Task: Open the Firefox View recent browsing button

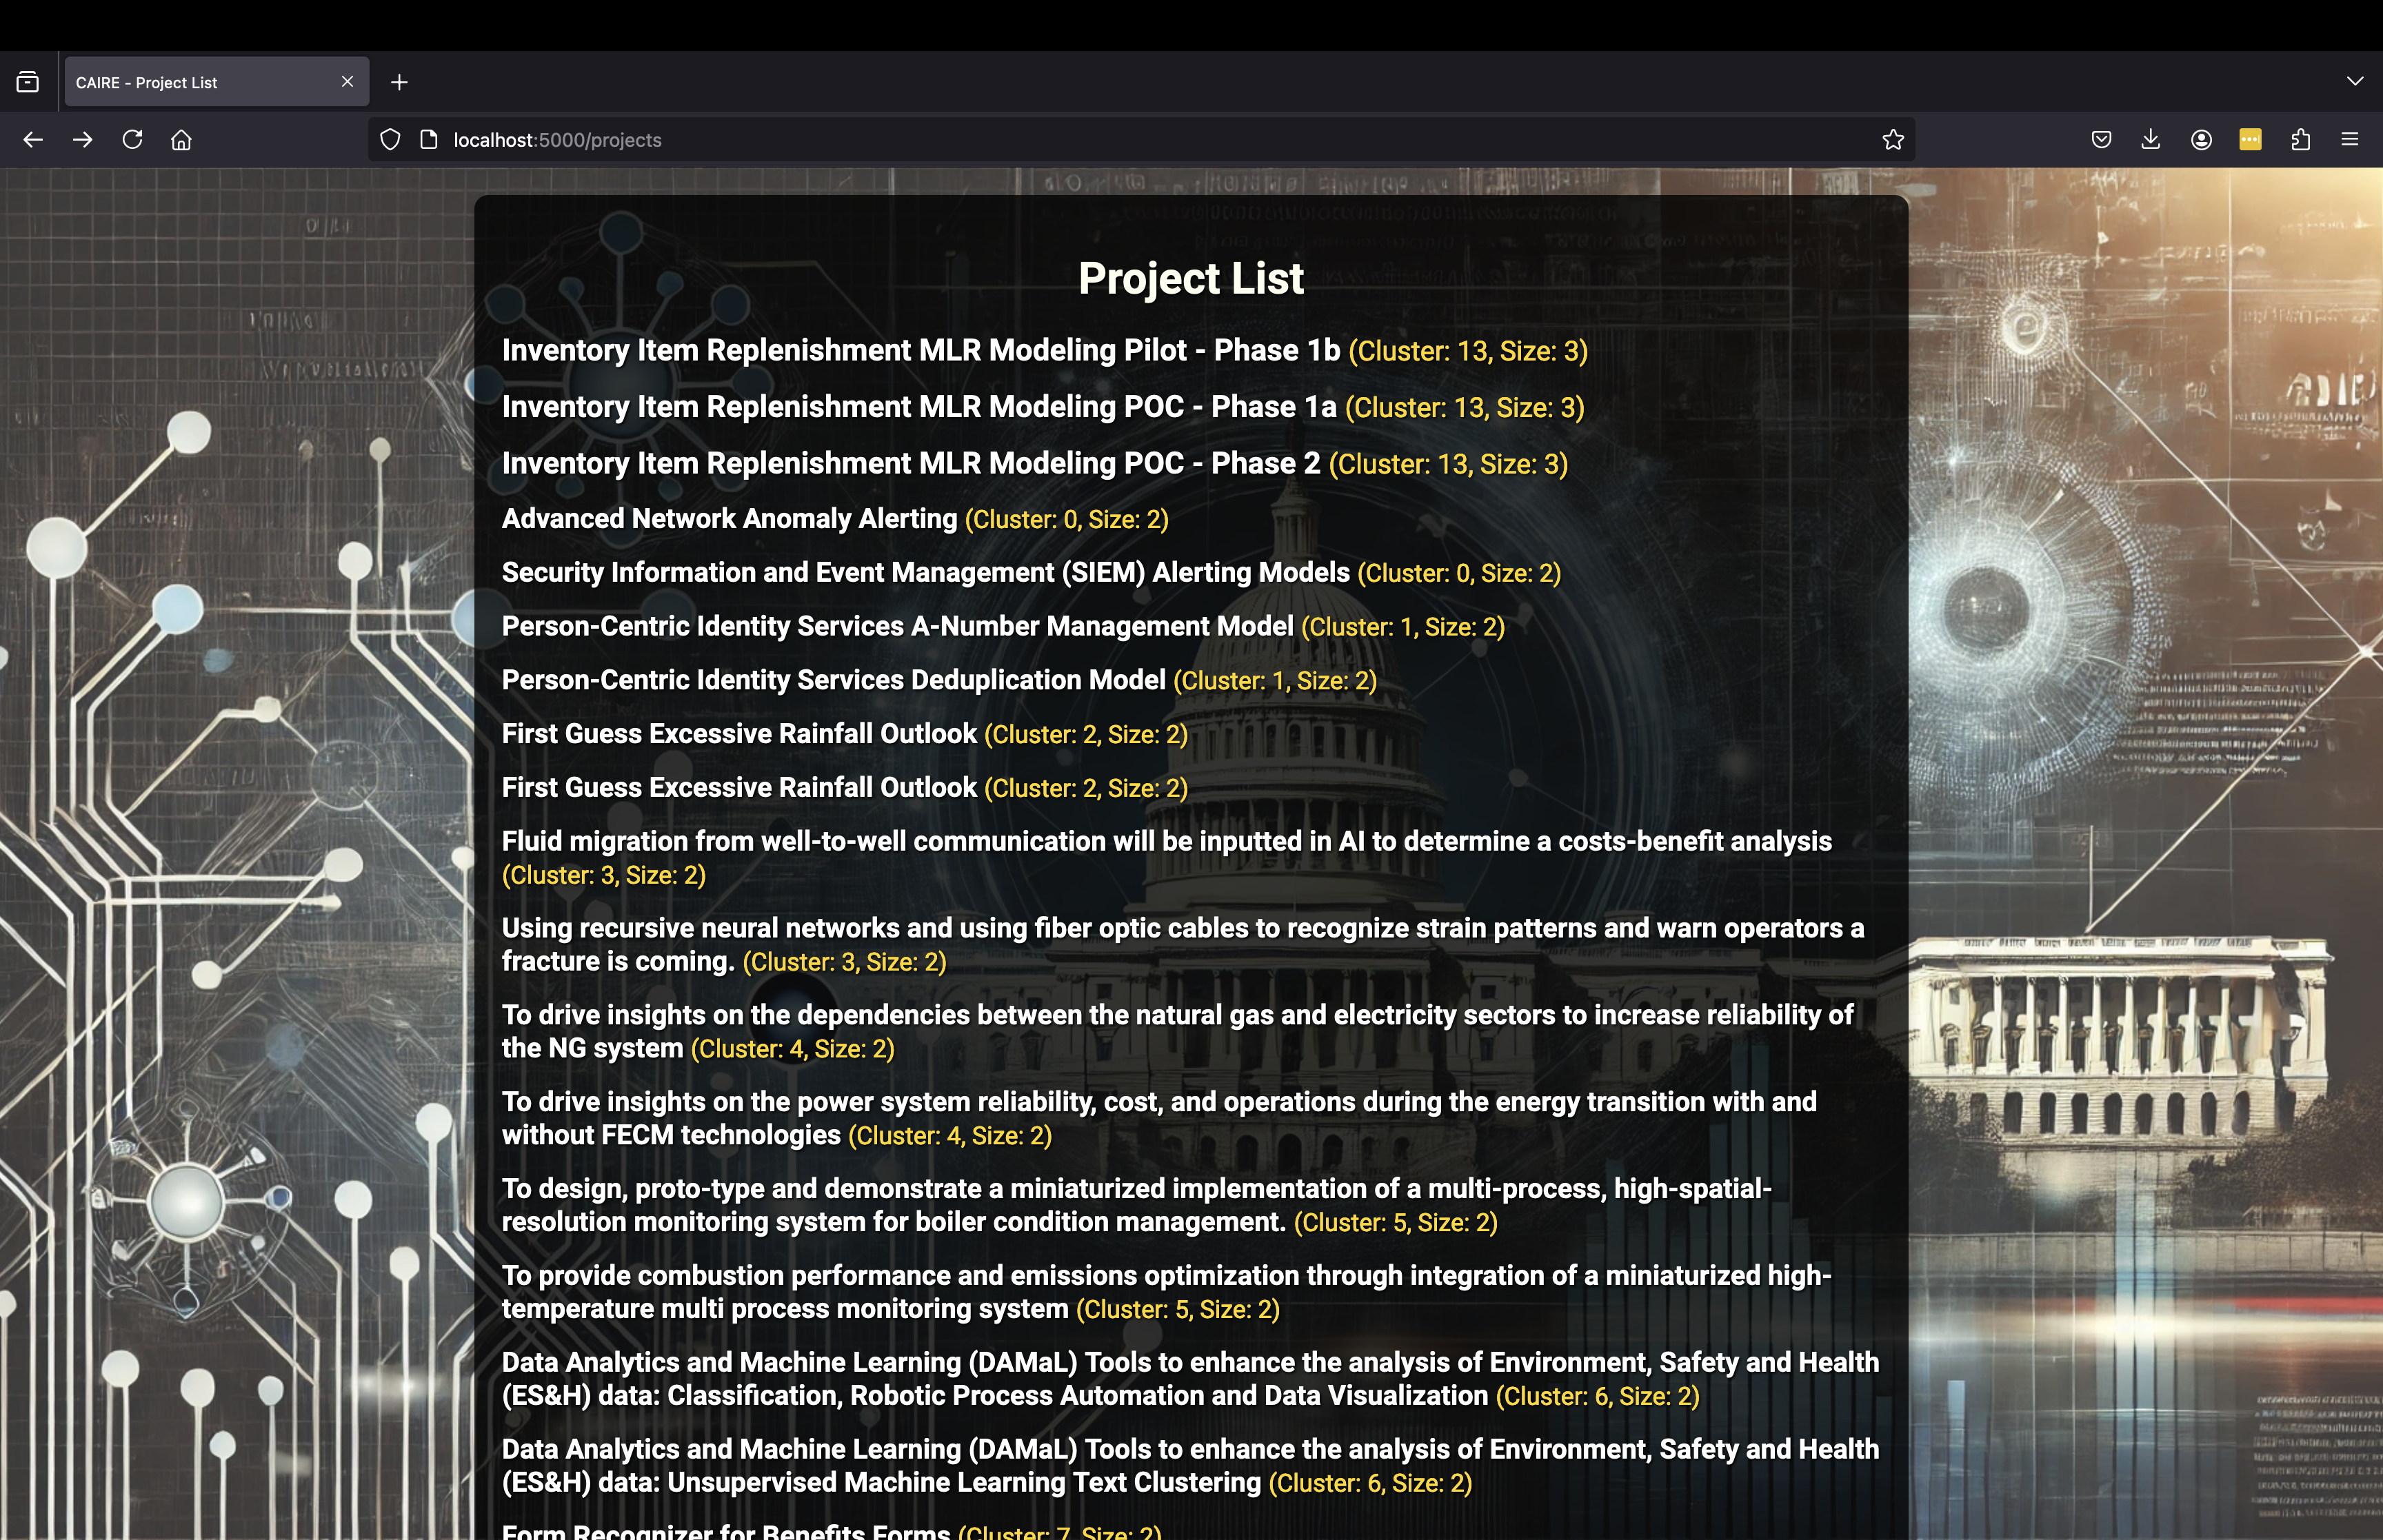Action: click(28, 82)
